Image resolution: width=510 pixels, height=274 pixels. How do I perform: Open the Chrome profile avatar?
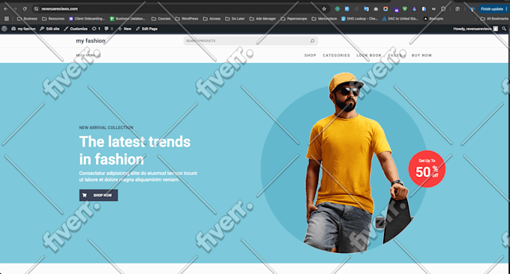coord(472,9)
